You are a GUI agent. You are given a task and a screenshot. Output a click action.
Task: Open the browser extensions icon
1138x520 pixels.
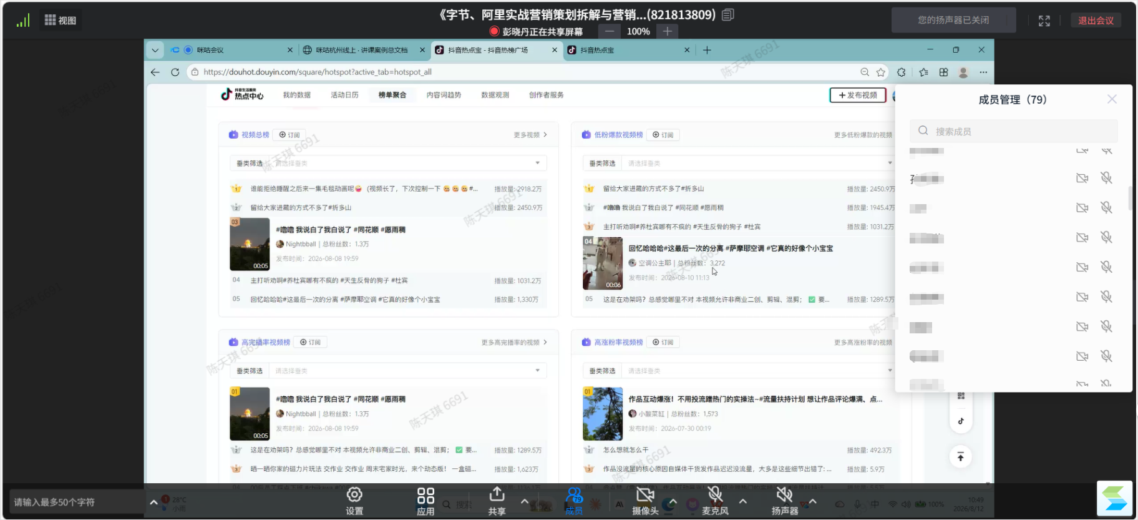[x=902, y=72]
